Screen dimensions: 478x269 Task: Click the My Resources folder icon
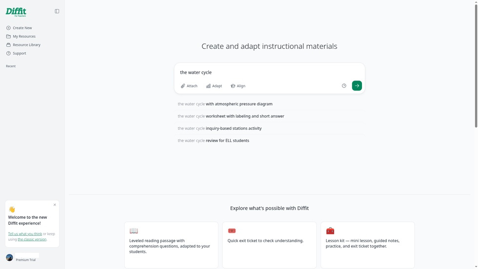coord(9,36)
